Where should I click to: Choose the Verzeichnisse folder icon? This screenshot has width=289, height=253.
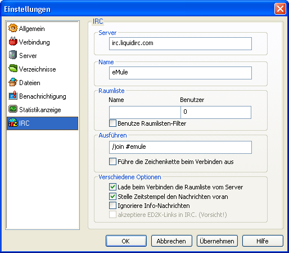[13, 69]
